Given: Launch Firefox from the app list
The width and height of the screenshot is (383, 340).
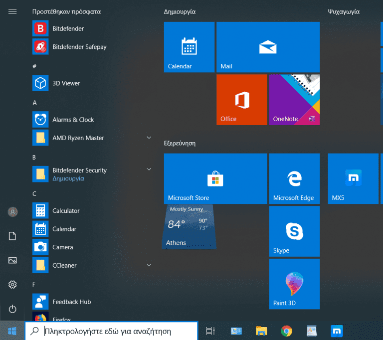Looking at the screenshot, I should point(92,317).
